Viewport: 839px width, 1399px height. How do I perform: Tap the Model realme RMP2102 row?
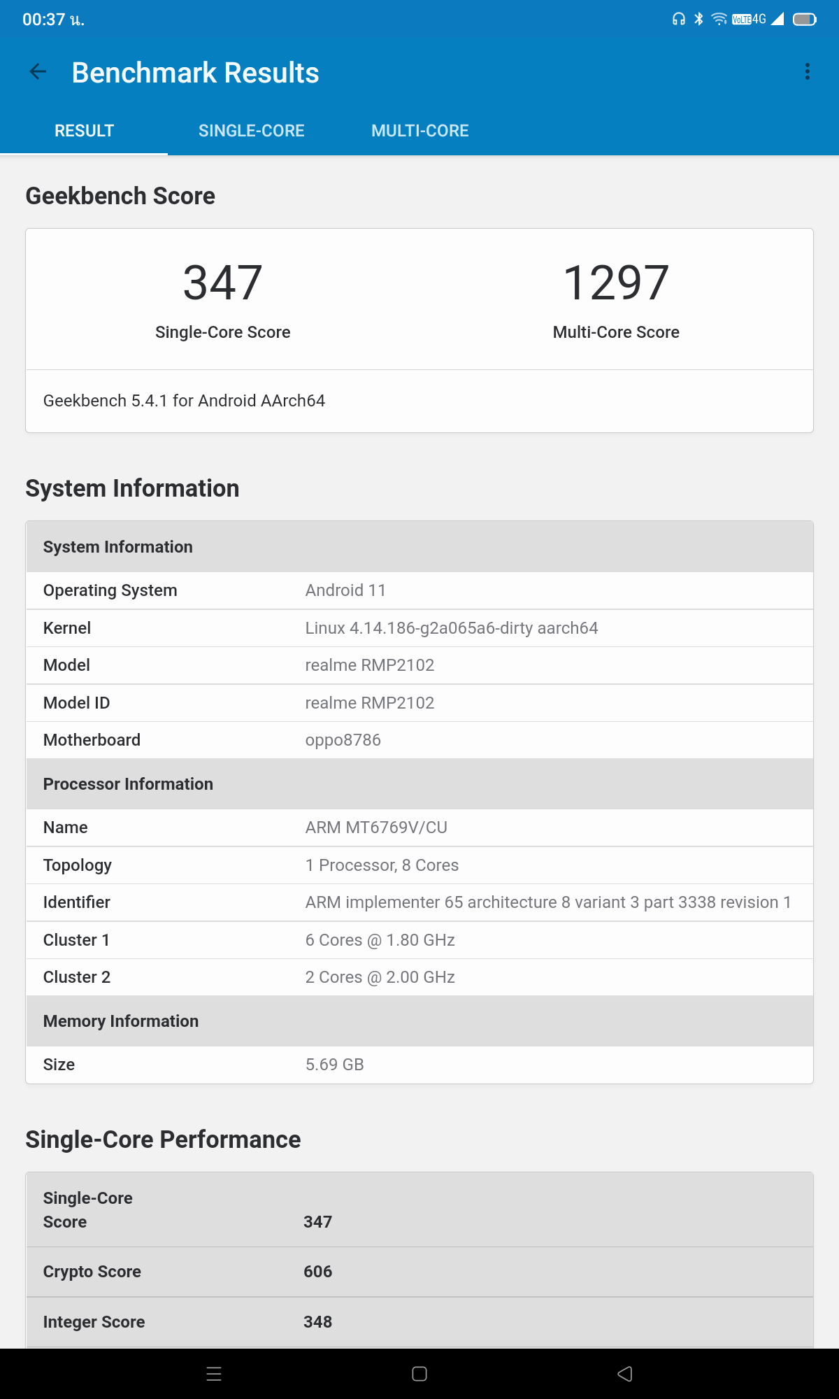coord(419,665)
